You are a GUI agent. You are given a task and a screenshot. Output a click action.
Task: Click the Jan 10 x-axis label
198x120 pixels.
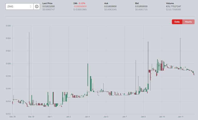pos(162,117)
